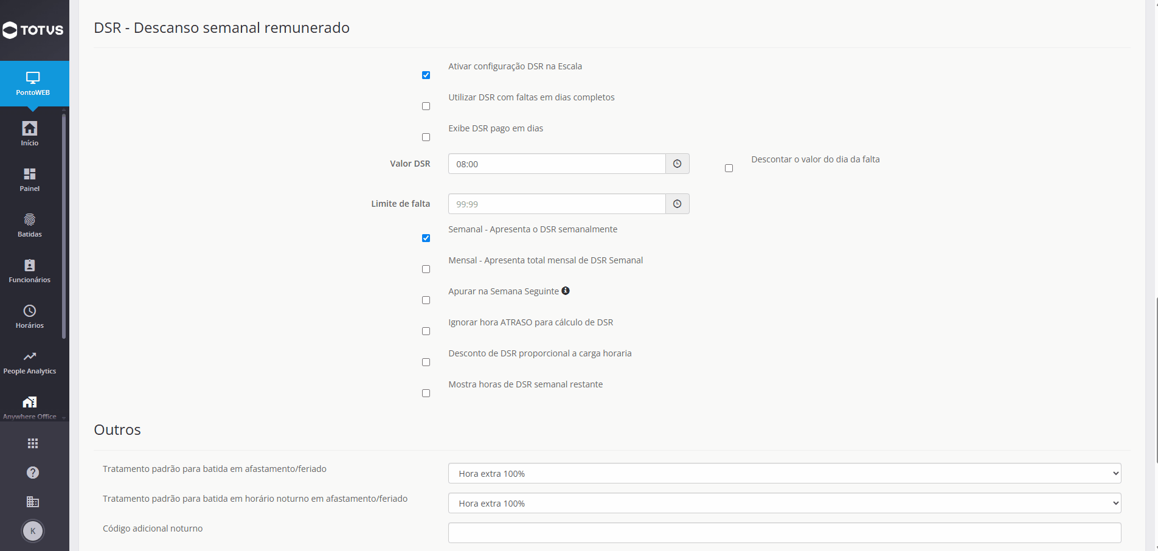Click the Valor DSR time field

point(557,164)
